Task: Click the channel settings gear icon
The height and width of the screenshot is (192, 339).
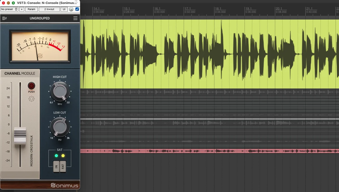Action: (x=31, y=99)
